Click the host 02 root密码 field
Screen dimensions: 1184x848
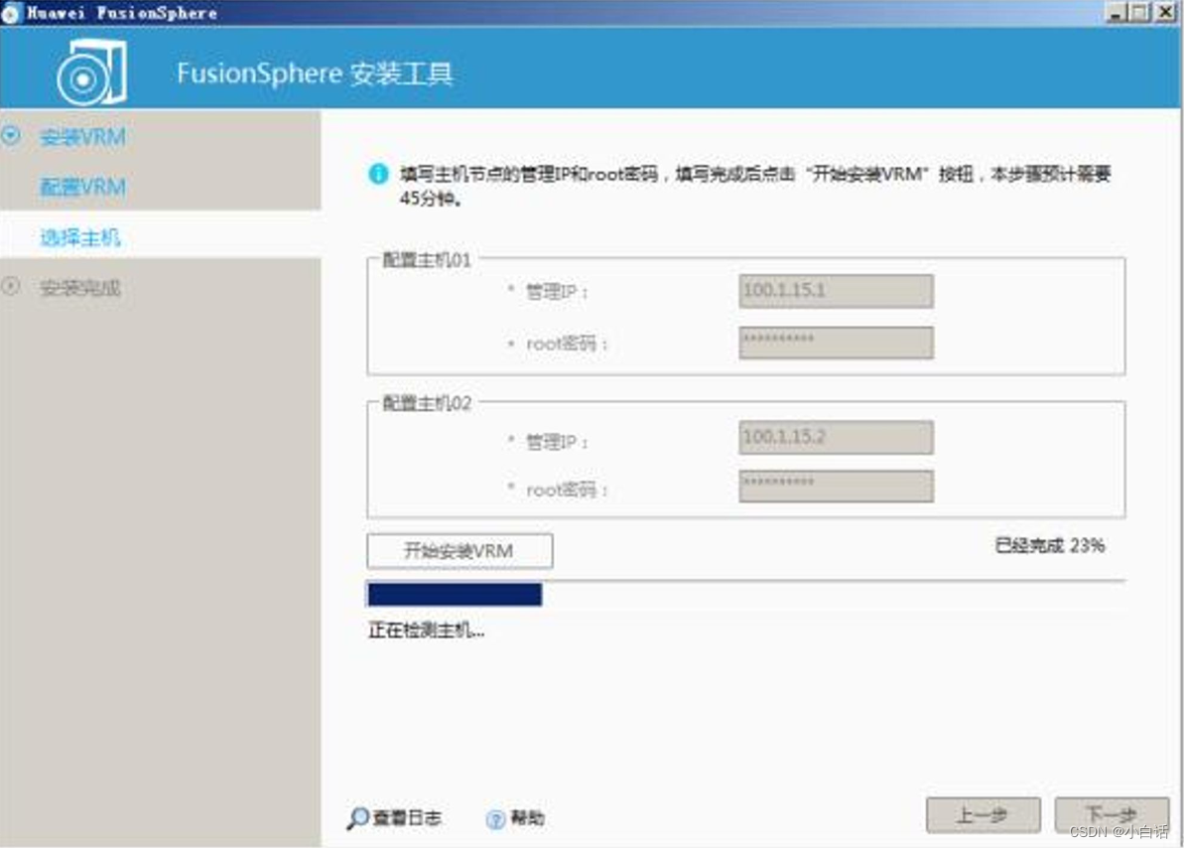coord(836,486)
